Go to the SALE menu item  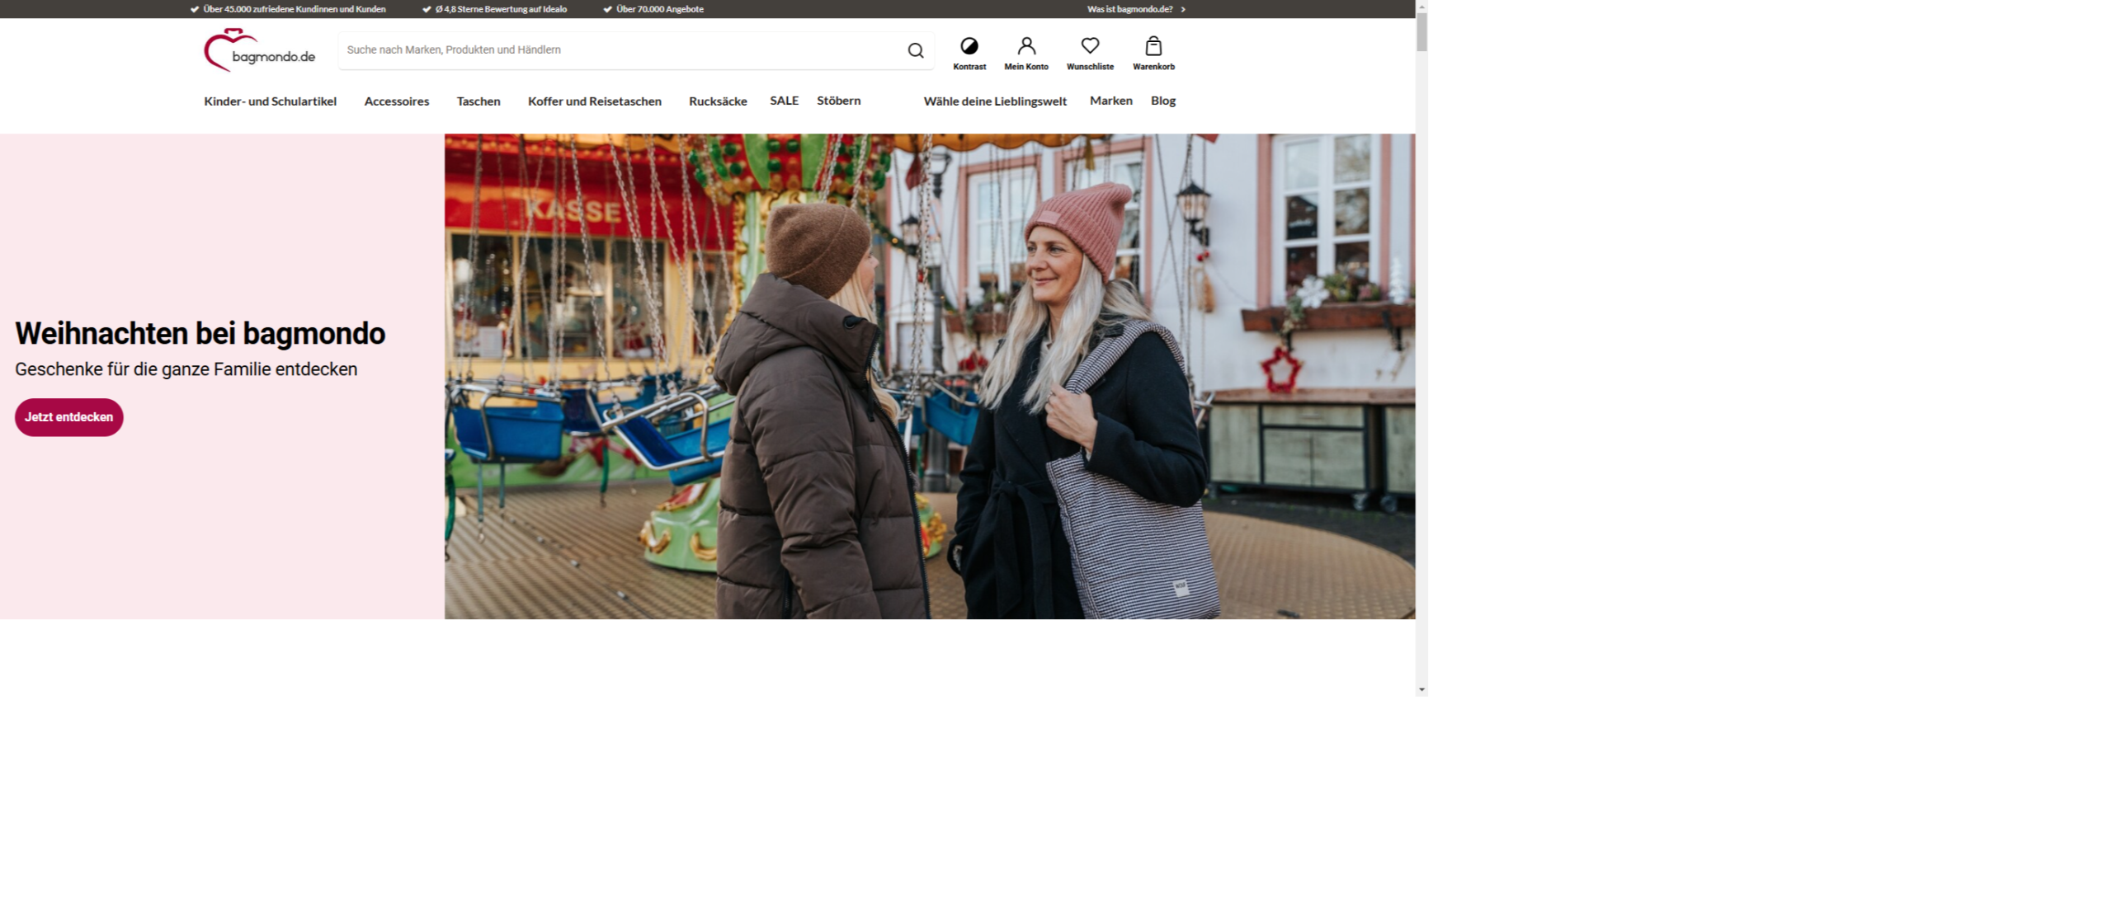tap(784, 101)
